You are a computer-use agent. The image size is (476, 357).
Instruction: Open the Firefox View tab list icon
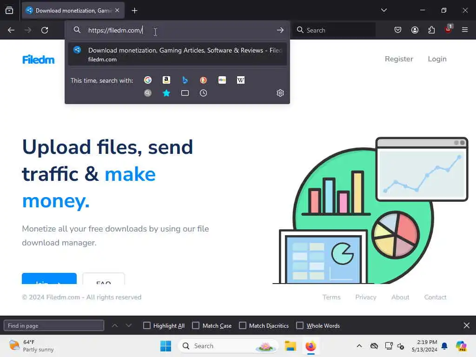coord(9,10)
